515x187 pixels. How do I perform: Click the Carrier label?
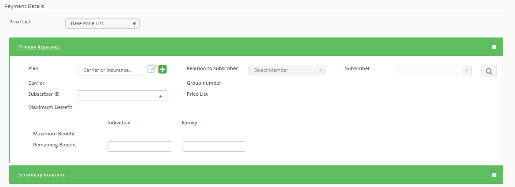pos(37,83)
